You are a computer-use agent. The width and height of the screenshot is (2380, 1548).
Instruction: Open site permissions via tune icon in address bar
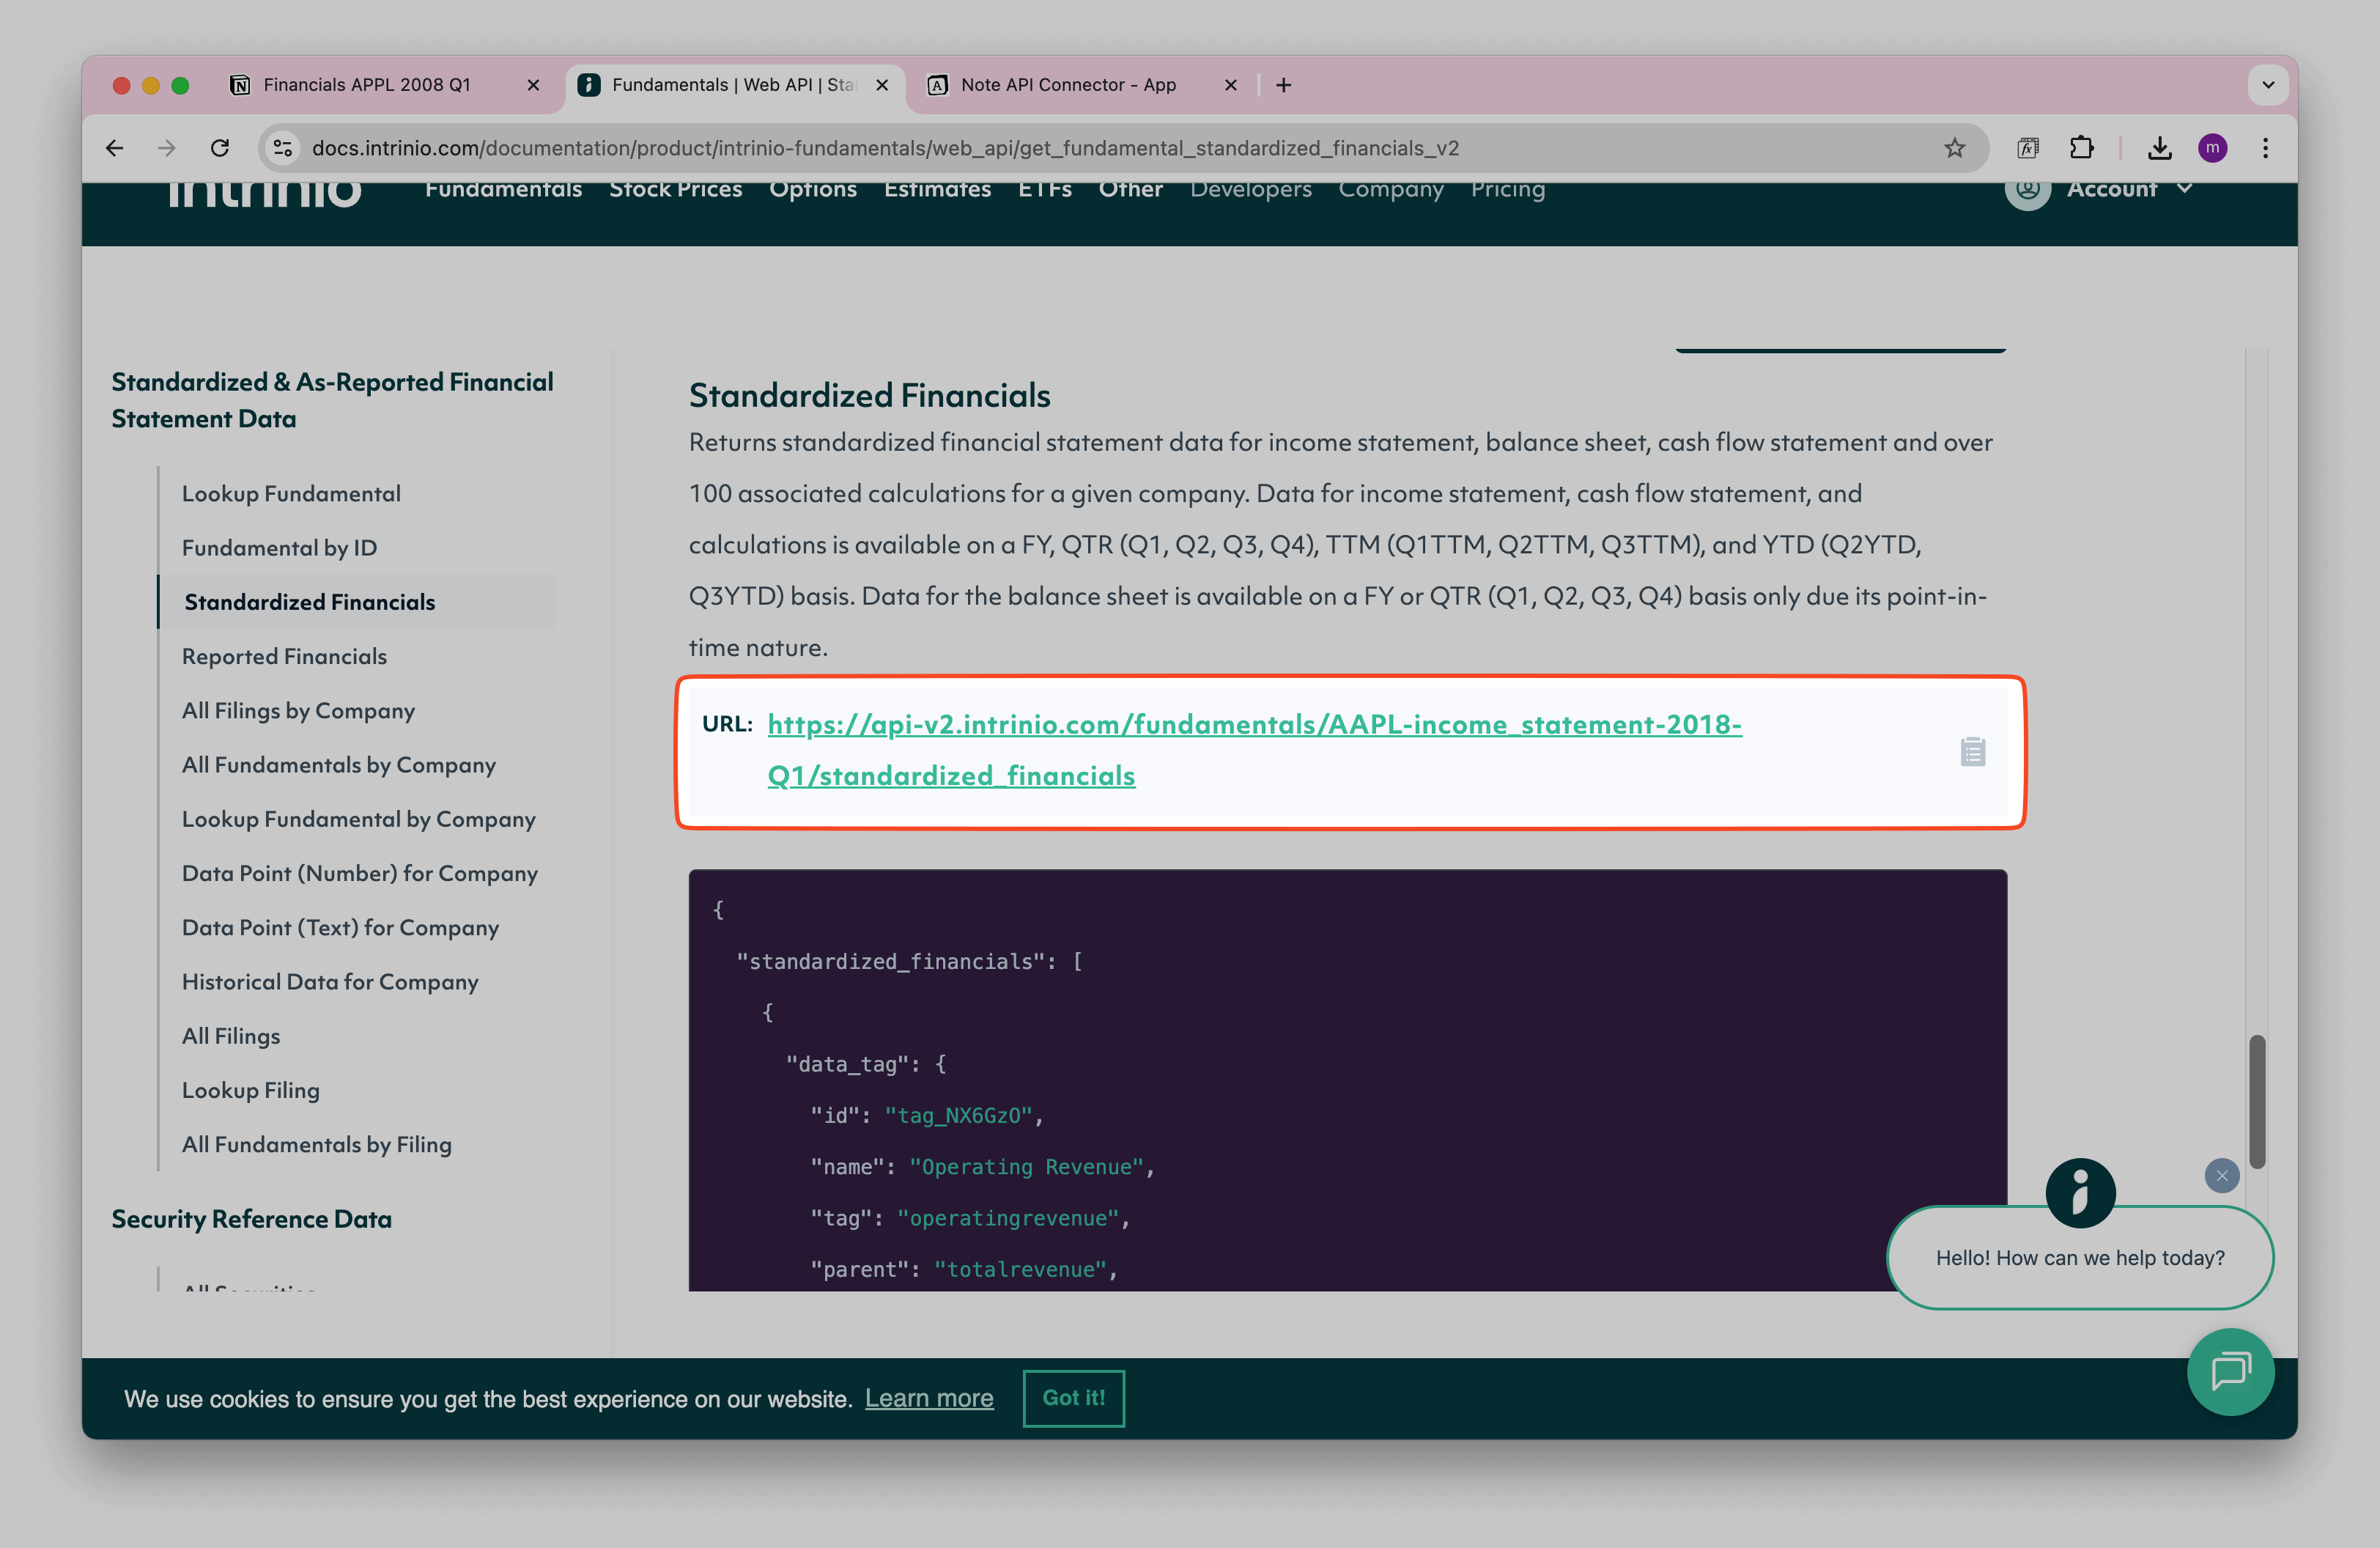tap(283, 147)
